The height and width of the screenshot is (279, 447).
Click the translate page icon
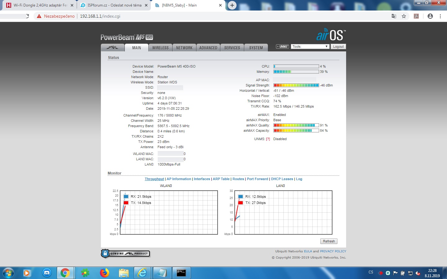pos(394,16)
